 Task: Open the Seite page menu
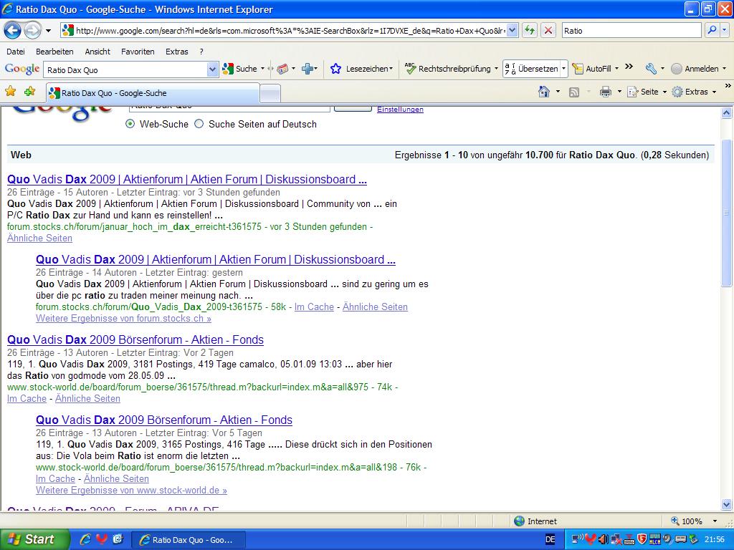click(647, 92)
